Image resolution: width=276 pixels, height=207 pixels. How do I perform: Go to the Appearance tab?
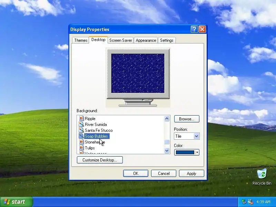146,40
